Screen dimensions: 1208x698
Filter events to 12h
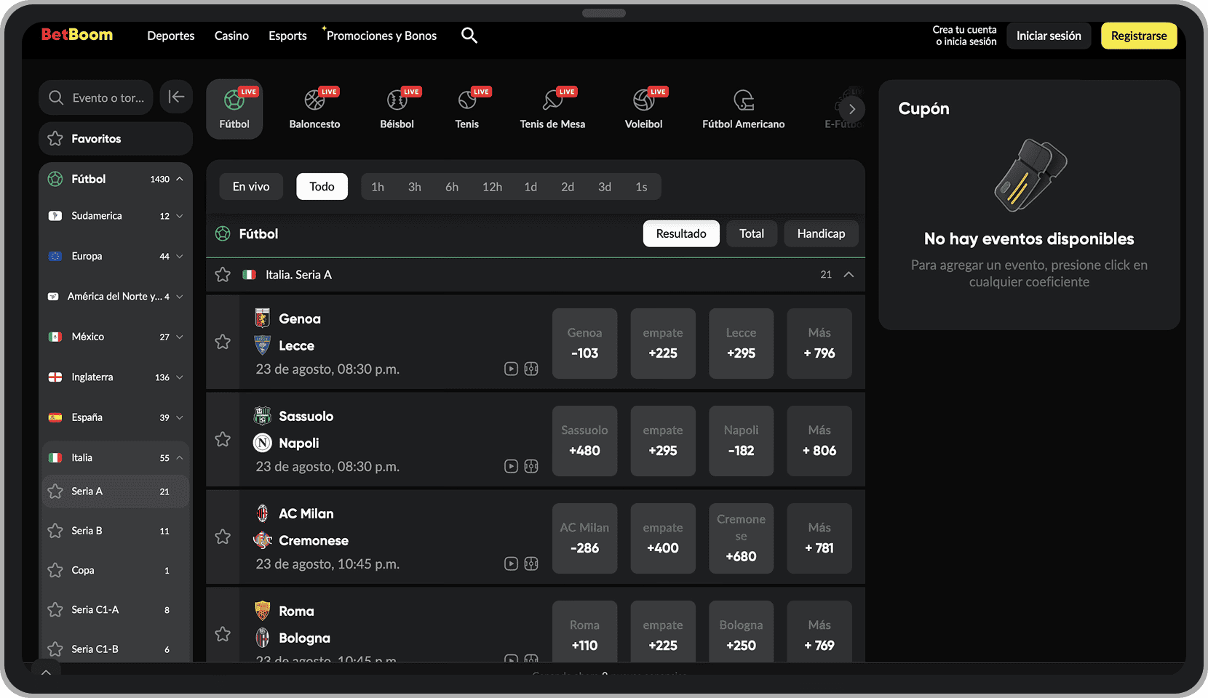492,187
